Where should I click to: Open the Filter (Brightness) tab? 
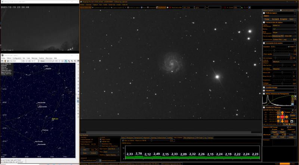tap(189, 138)
